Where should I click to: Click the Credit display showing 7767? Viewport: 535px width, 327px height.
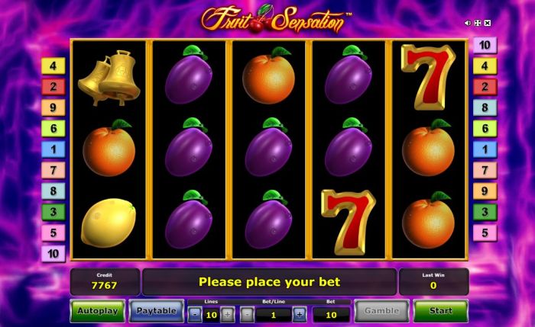tap(105, 281)
